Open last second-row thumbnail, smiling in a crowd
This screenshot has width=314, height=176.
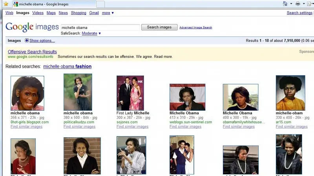289,154
